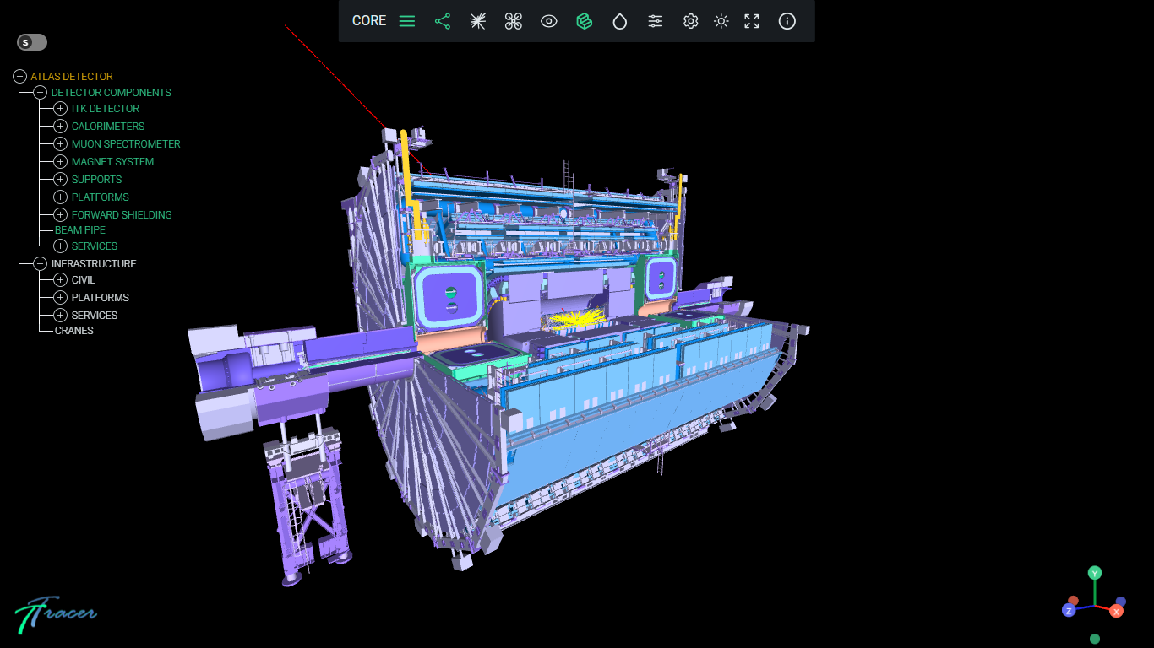Image resolution: width=1154 pixels, height=648 pixels.
Task: Click the green geometry cutaway block icon
Action: 585,21
